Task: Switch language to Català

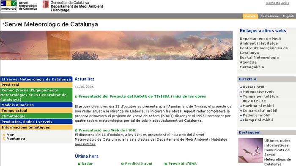Action: pos(250,16)
